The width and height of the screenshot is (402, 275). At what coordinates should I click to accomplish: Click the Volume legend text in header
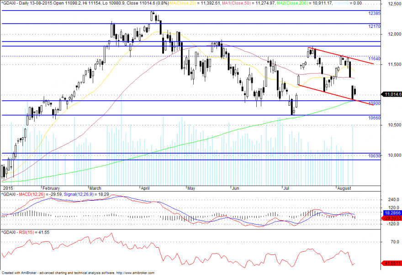click(x=342, y=3)
